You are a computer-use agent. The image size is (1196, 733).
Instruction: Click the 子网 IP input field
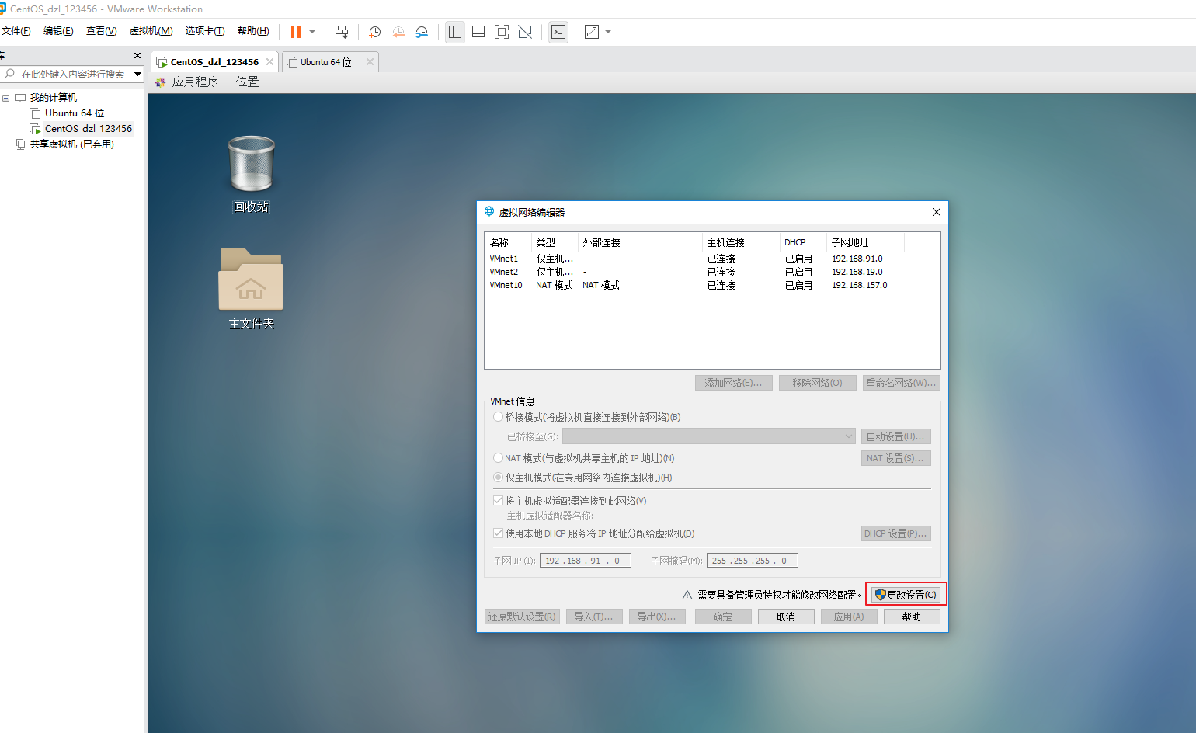[585, 561]
